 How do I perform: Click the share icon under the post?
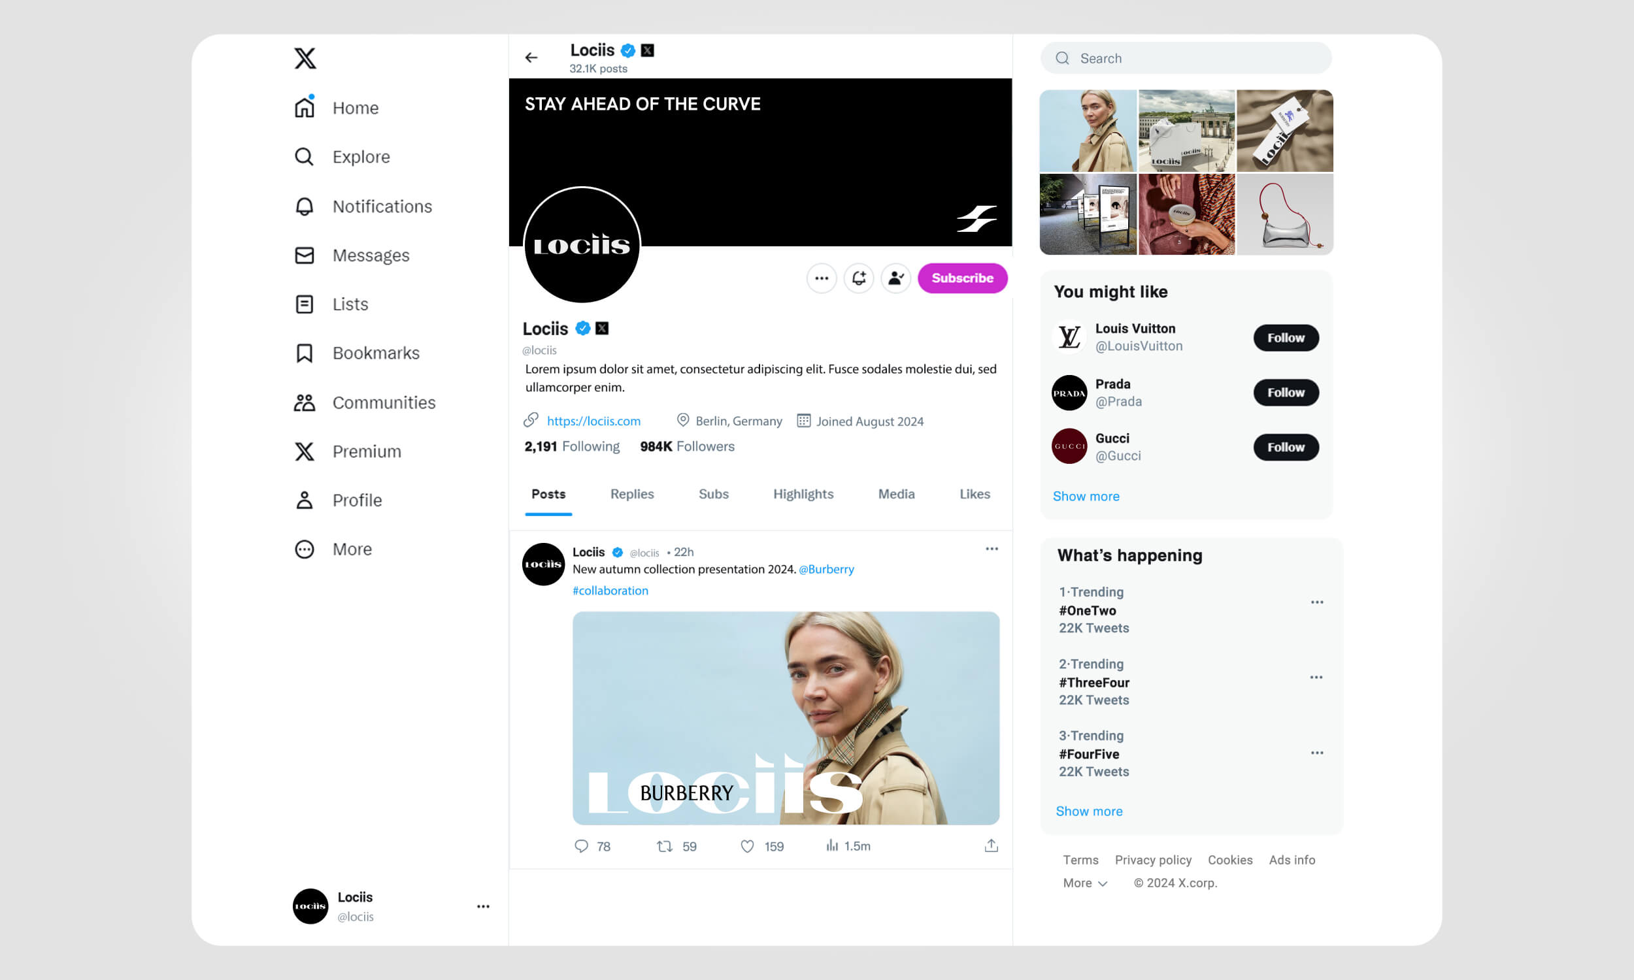(991, 845)
